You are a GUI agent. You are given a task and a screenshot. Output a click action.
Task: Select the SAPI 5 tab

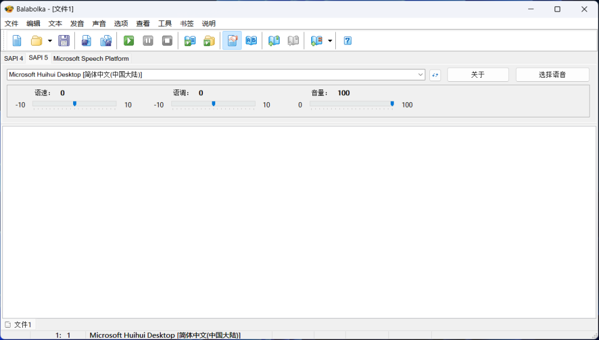[x=38, y=58]
